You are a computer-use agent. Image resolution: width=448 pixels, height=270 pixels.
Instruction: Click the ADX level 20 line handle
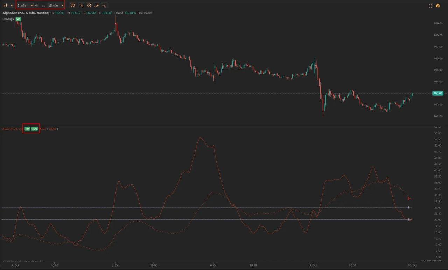tap(409, 219)
